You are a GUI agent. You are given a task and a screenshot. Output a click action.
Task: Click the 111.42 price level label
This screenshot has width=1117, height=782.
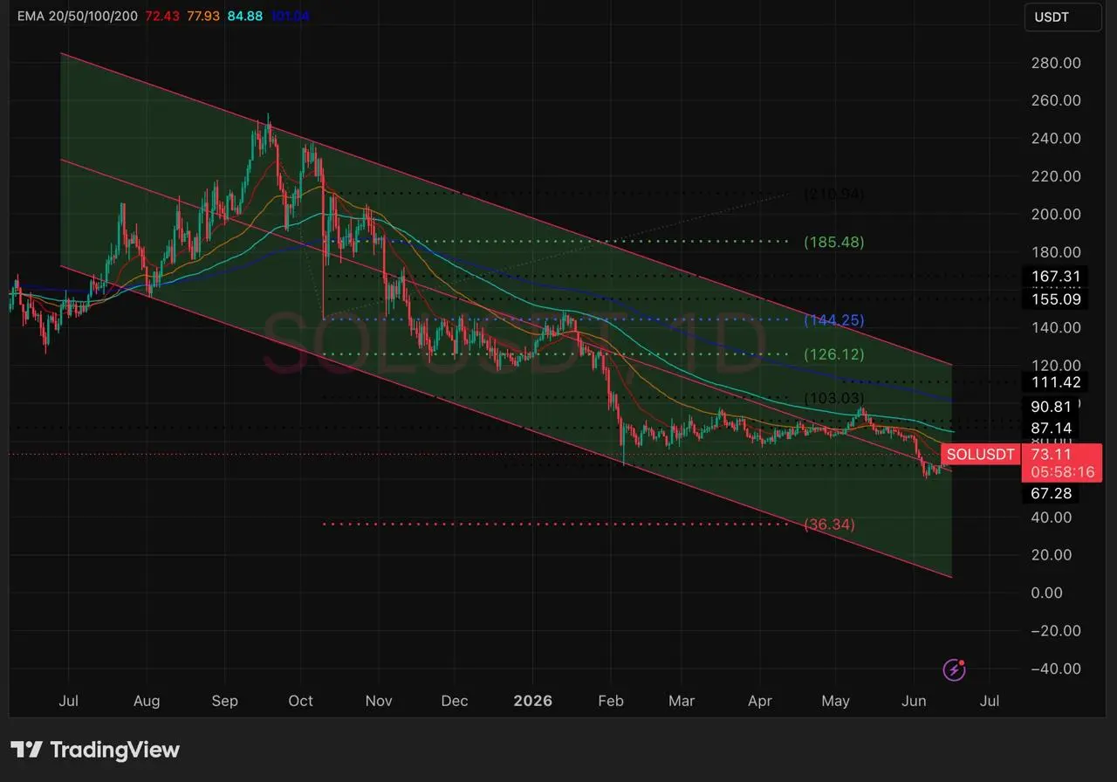tap(1055, 382)
